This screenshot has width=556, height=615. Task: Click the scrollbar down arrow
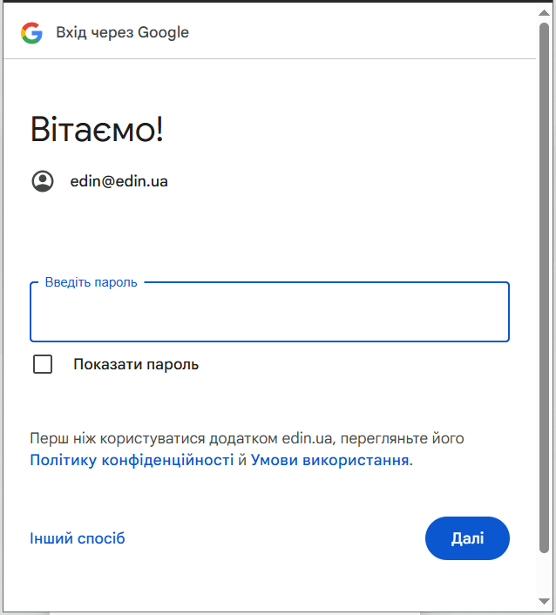(x=545, y=601)
